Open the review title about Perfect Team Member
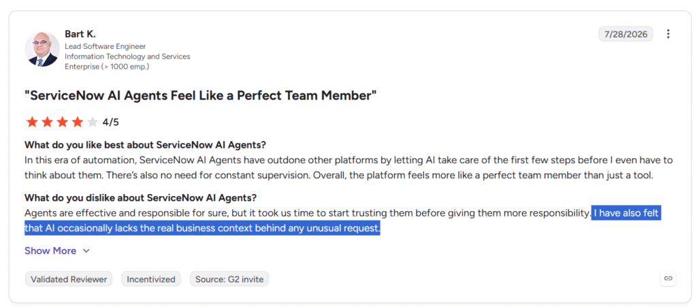The height and width of the screenshot is (307, 697). coord(201,95)
